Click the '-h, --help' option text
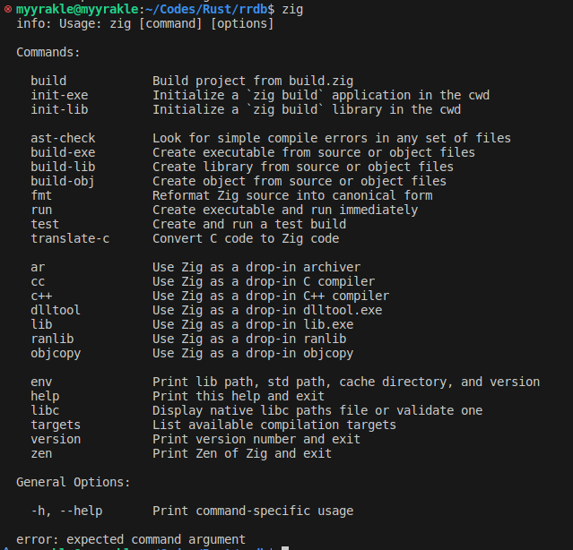Viewport: 573px width, 550px height. pyautogui.click(x=66, y=511)
